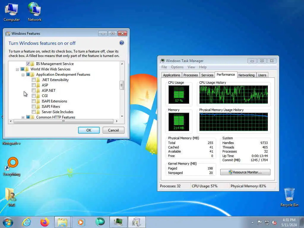Select the ASP.NET folder icon
Screen dimensions: 304x228
38,90
